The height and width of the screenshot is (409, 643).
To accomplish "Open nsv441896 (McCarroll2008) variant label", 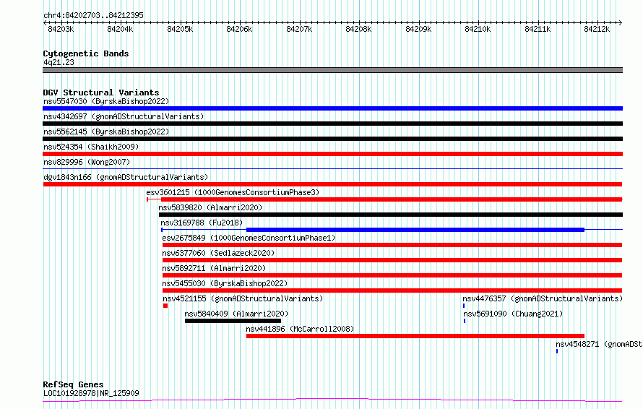I will [x=300, y=329].
